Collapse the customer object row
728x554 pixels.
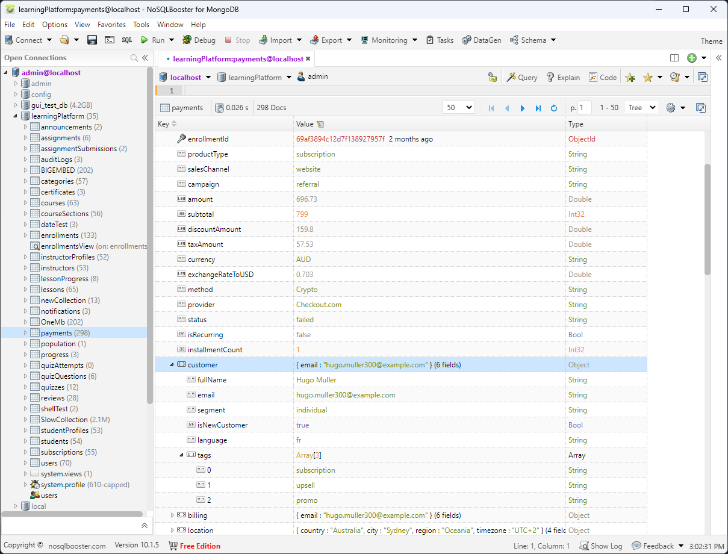(x=172, y=364)
